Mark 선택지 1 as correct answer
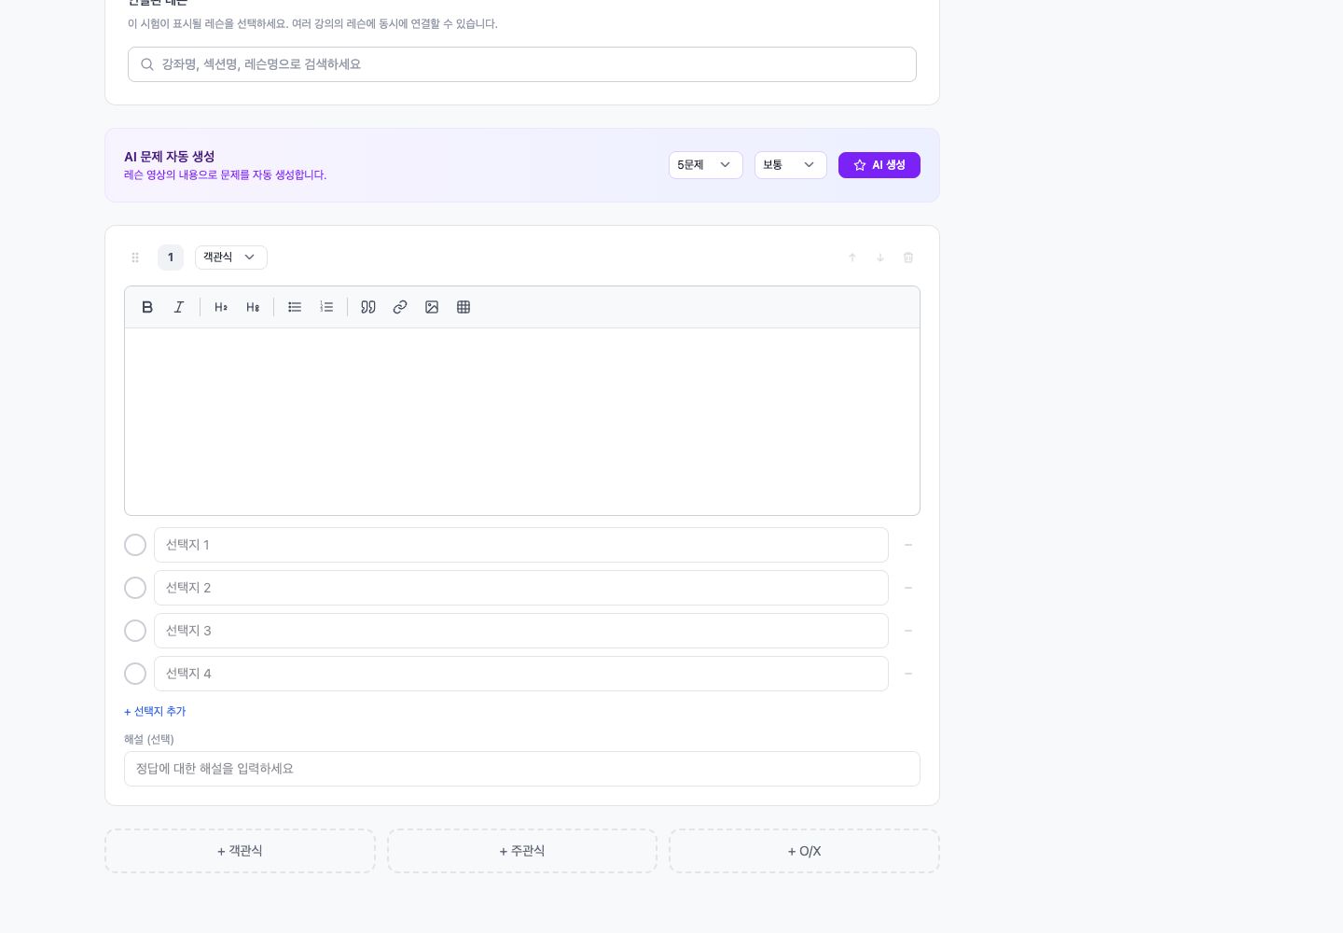The height and width of the screenshot is (933, 1343). coord(135,545)
